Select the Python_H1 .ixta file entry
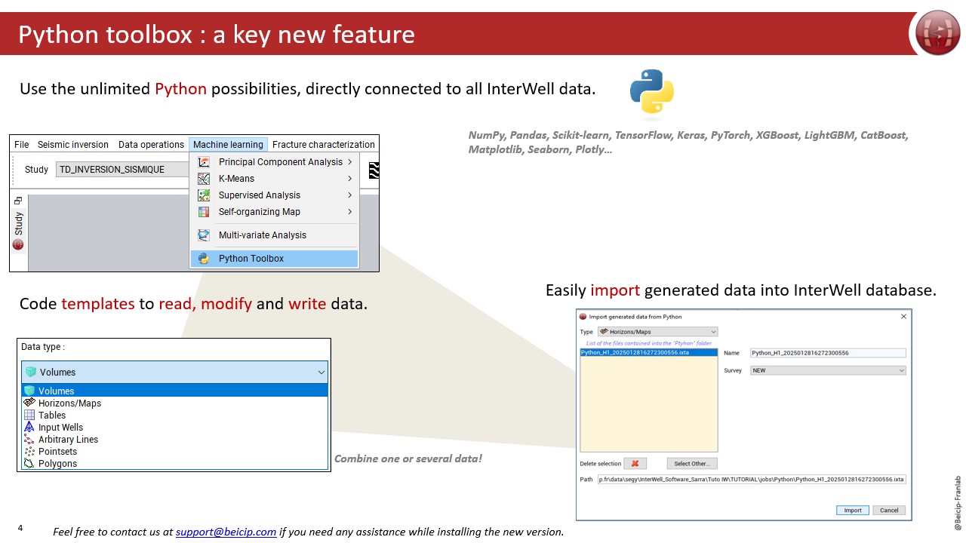Screen dimensions: 966x543 pyautogui.click(x=635, y=353)
